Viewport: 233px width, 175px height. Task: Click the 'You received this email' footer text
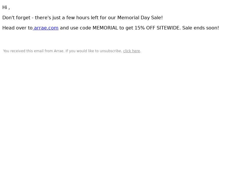click(x=23, y=51)
